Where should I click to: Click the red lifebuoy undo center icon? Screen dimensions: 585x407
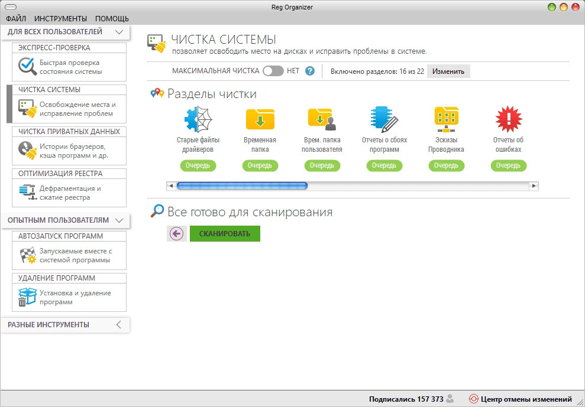[473, 399]
